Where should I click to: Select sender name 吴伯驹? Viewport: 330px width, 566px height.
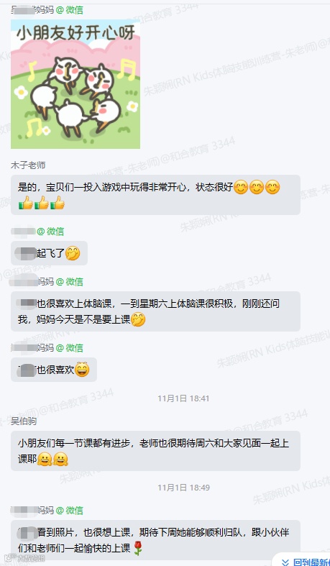click(x=24, y=421)
